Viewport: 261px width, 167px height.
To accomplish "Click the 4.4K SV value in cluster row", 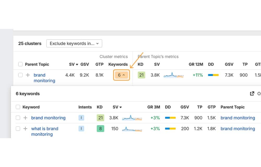I will click(x=70, y=75).
